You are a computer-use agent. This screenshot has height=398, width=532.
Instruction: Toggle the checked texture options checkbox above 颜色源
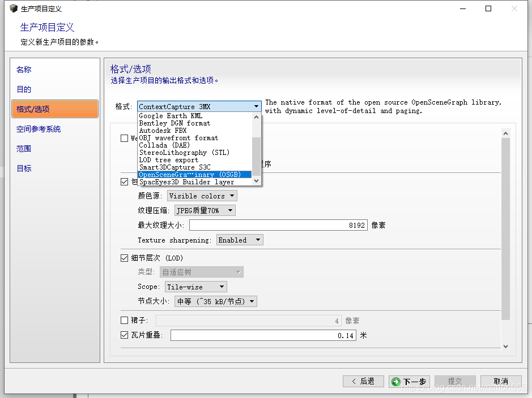pyautogui.click(x=124, y=181)
